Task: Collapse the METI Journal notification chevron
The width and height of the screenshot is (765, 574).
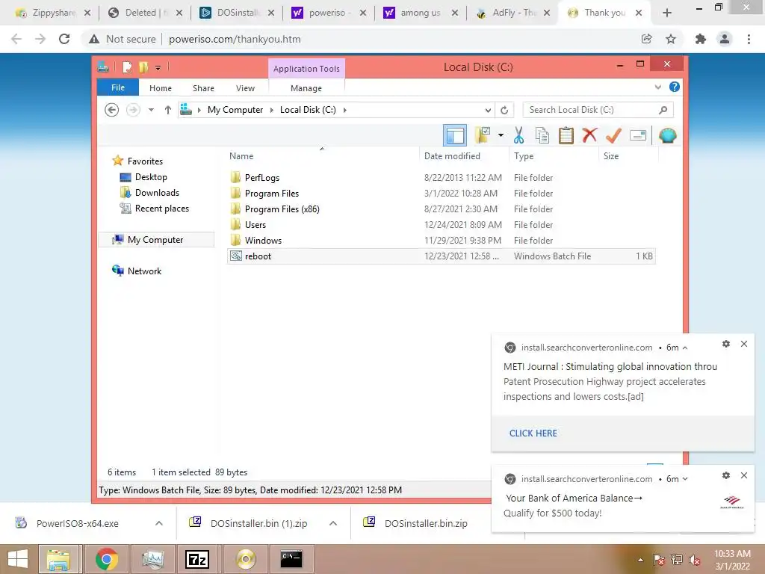Action: [x=685, y=348]
